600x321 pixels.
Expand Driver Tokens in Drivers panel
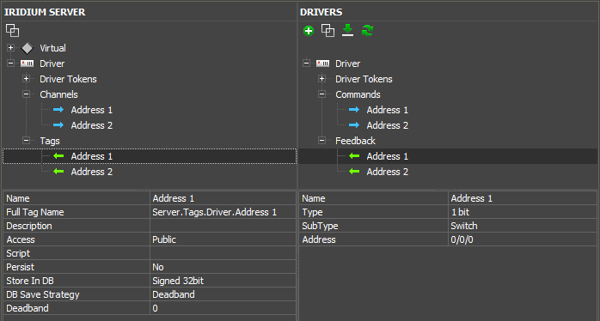(321, 79)
